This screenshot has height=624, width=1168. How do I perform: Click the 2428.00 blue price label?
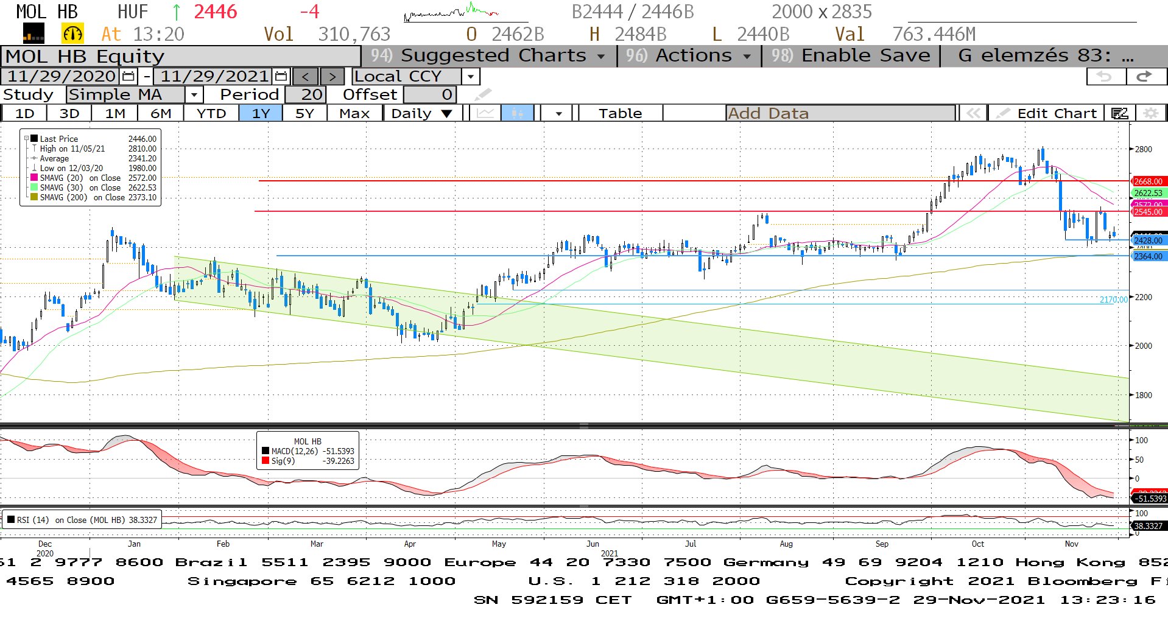pos(1149,240)
